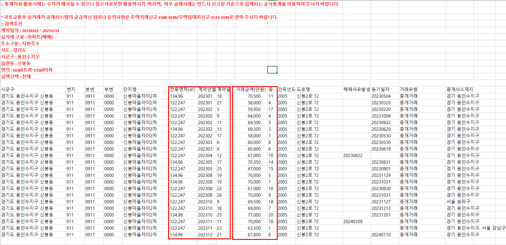Select the contract month cell 202312

tap(207, 235)
